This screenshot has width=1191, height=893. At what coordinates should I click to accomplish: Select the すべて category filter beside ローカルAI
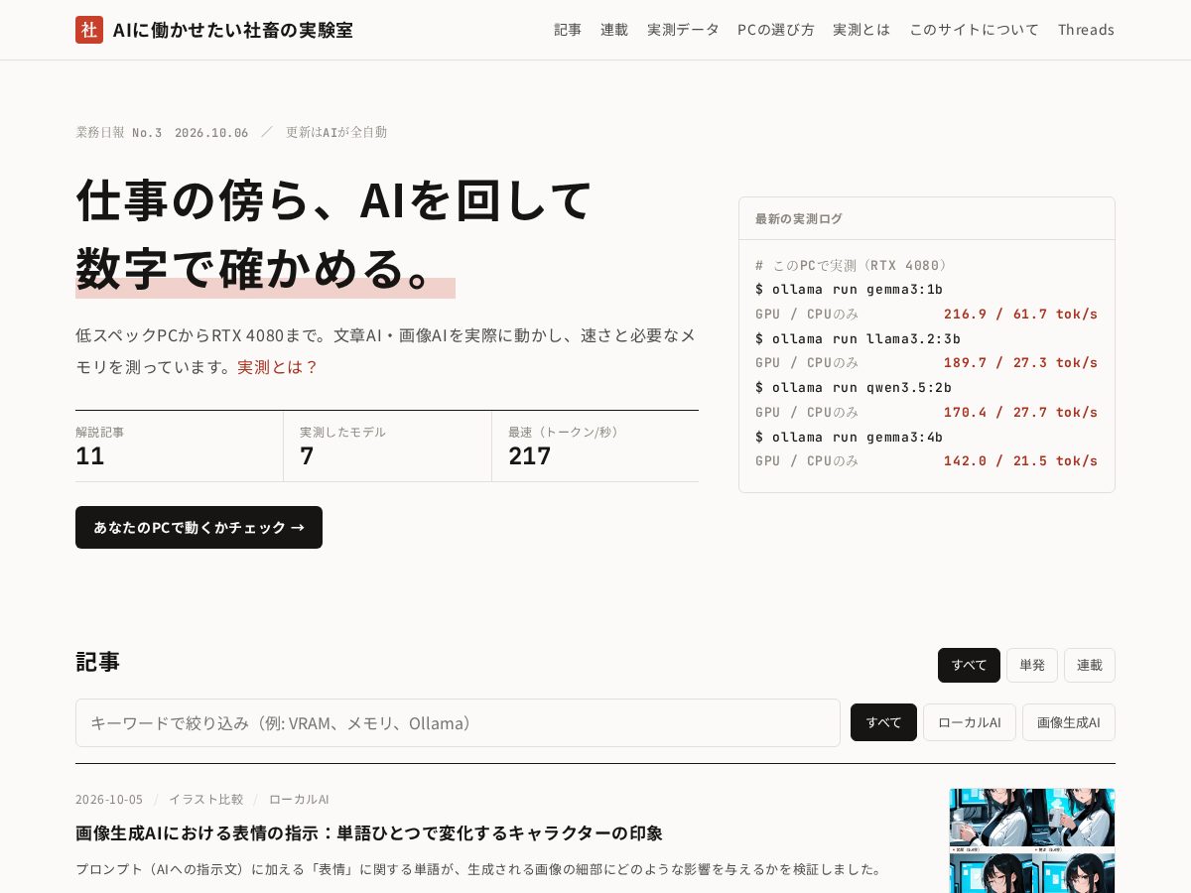883,722
